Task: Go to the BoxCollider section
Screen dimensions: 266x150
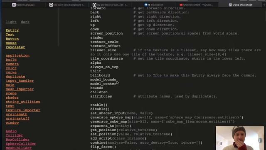Action: pos(17,140)
